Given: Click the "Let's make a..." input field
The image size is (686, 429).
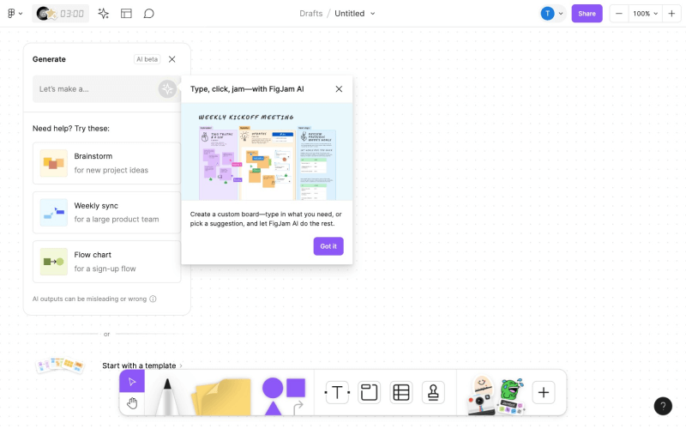Looking at the screenshot, I should point(94,89).
